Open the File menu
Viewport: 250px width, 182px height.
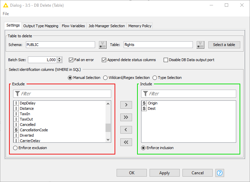pos(6,14)
